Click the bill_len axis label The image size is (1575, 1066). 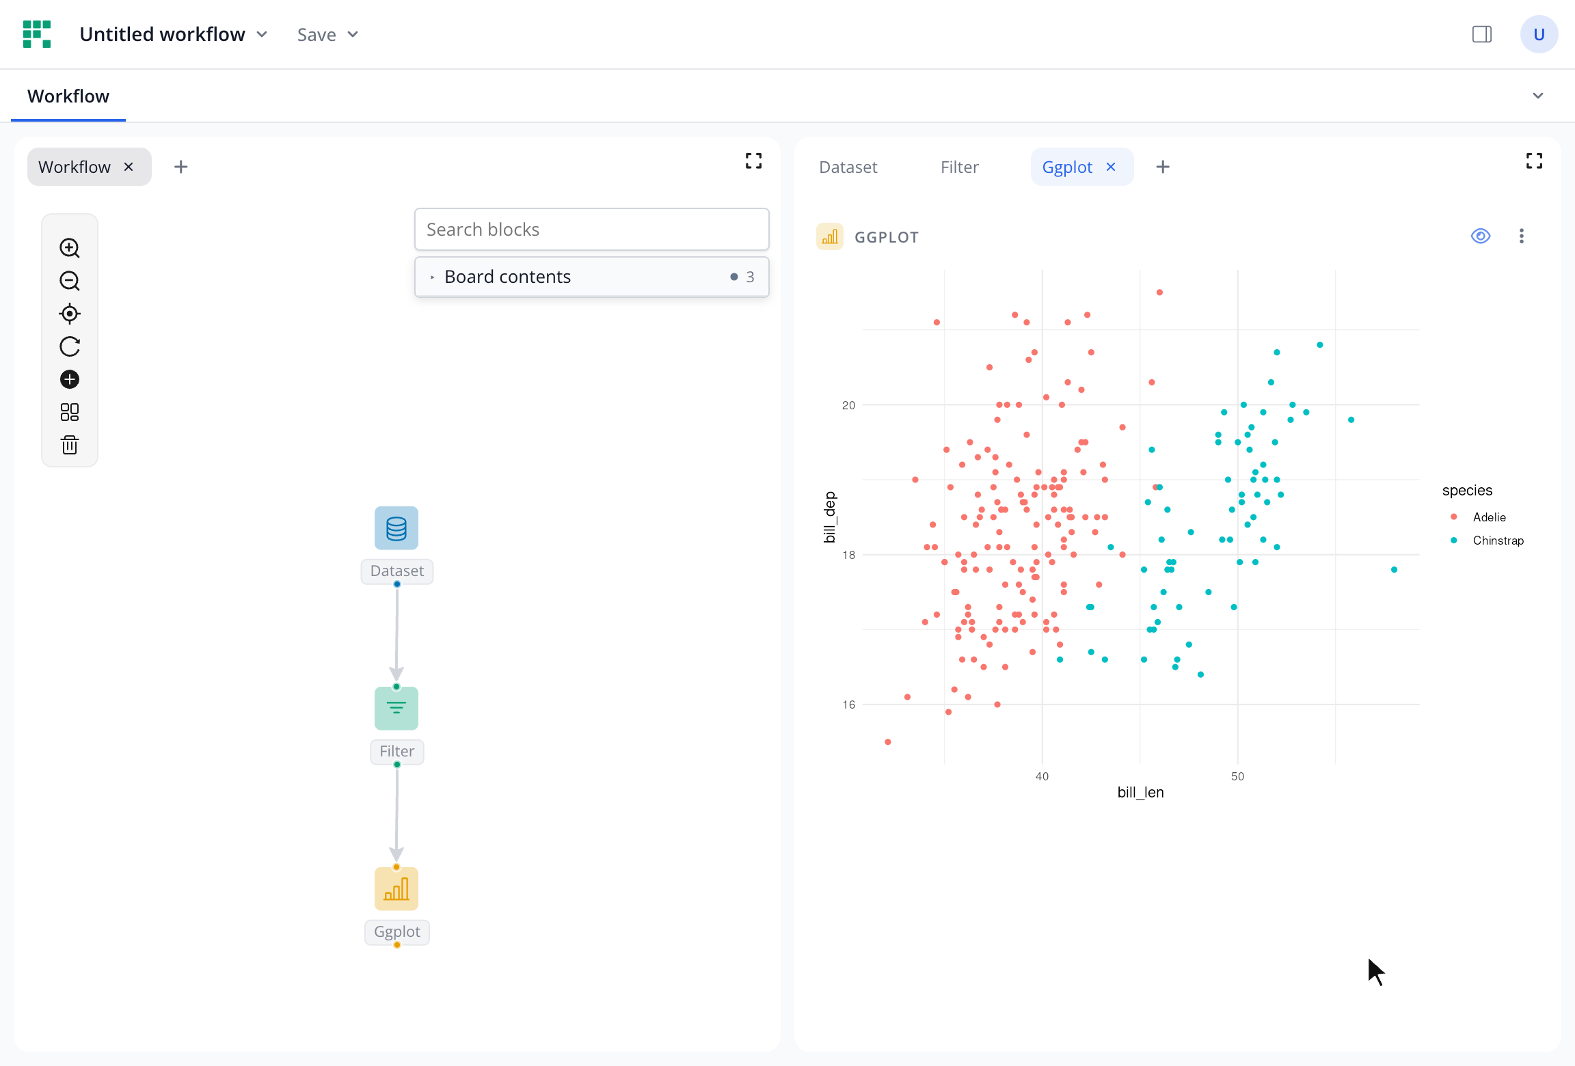[1140, 792]
